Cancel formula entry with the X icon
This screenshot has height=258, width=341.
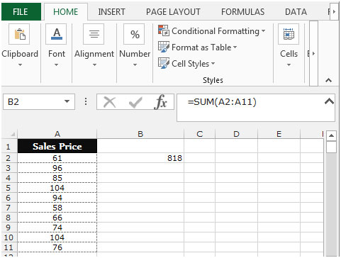(109, 102)
